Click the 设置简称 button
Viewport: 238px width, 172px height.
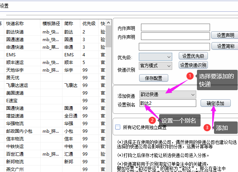225,46
